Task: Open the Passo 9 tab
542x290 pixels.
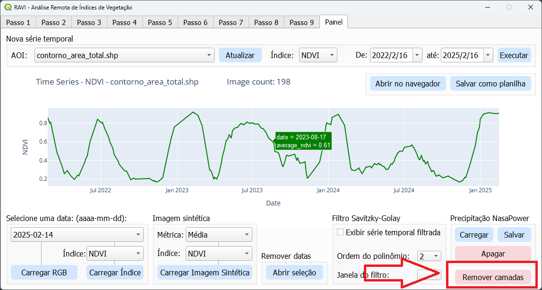Action: (x=301, y=22)
